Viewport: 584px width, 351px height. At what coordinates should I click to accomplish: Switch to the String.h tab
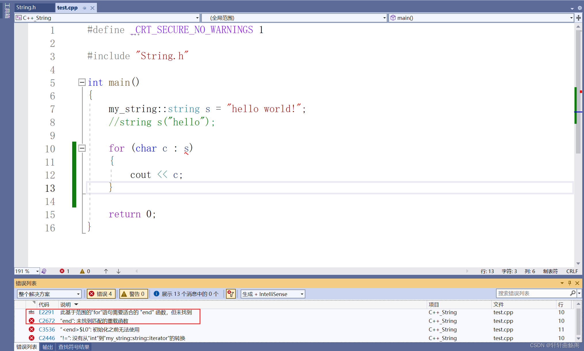(26, 7)
